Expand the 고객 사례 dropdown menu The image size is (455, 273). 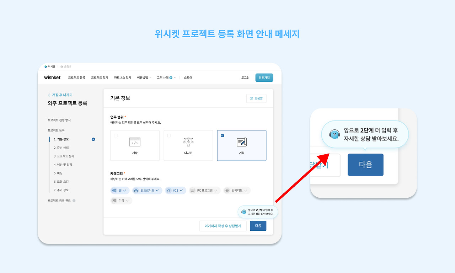pyautogui.click(x=166, y=77)
